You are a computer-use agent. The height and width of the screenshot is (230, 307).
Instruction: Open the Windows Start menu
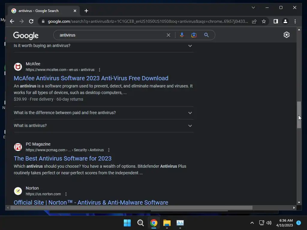pyautogui.click(x=127, y=223)
